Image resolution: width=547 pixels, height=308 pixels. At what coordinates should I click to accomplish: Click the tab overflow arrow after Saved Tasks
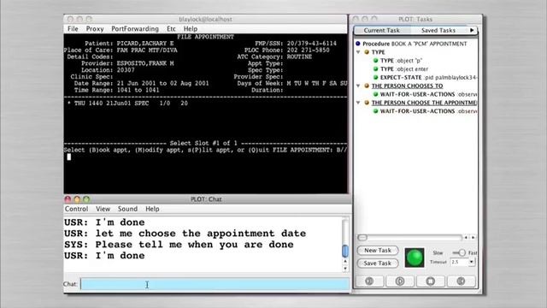point(472,31)
